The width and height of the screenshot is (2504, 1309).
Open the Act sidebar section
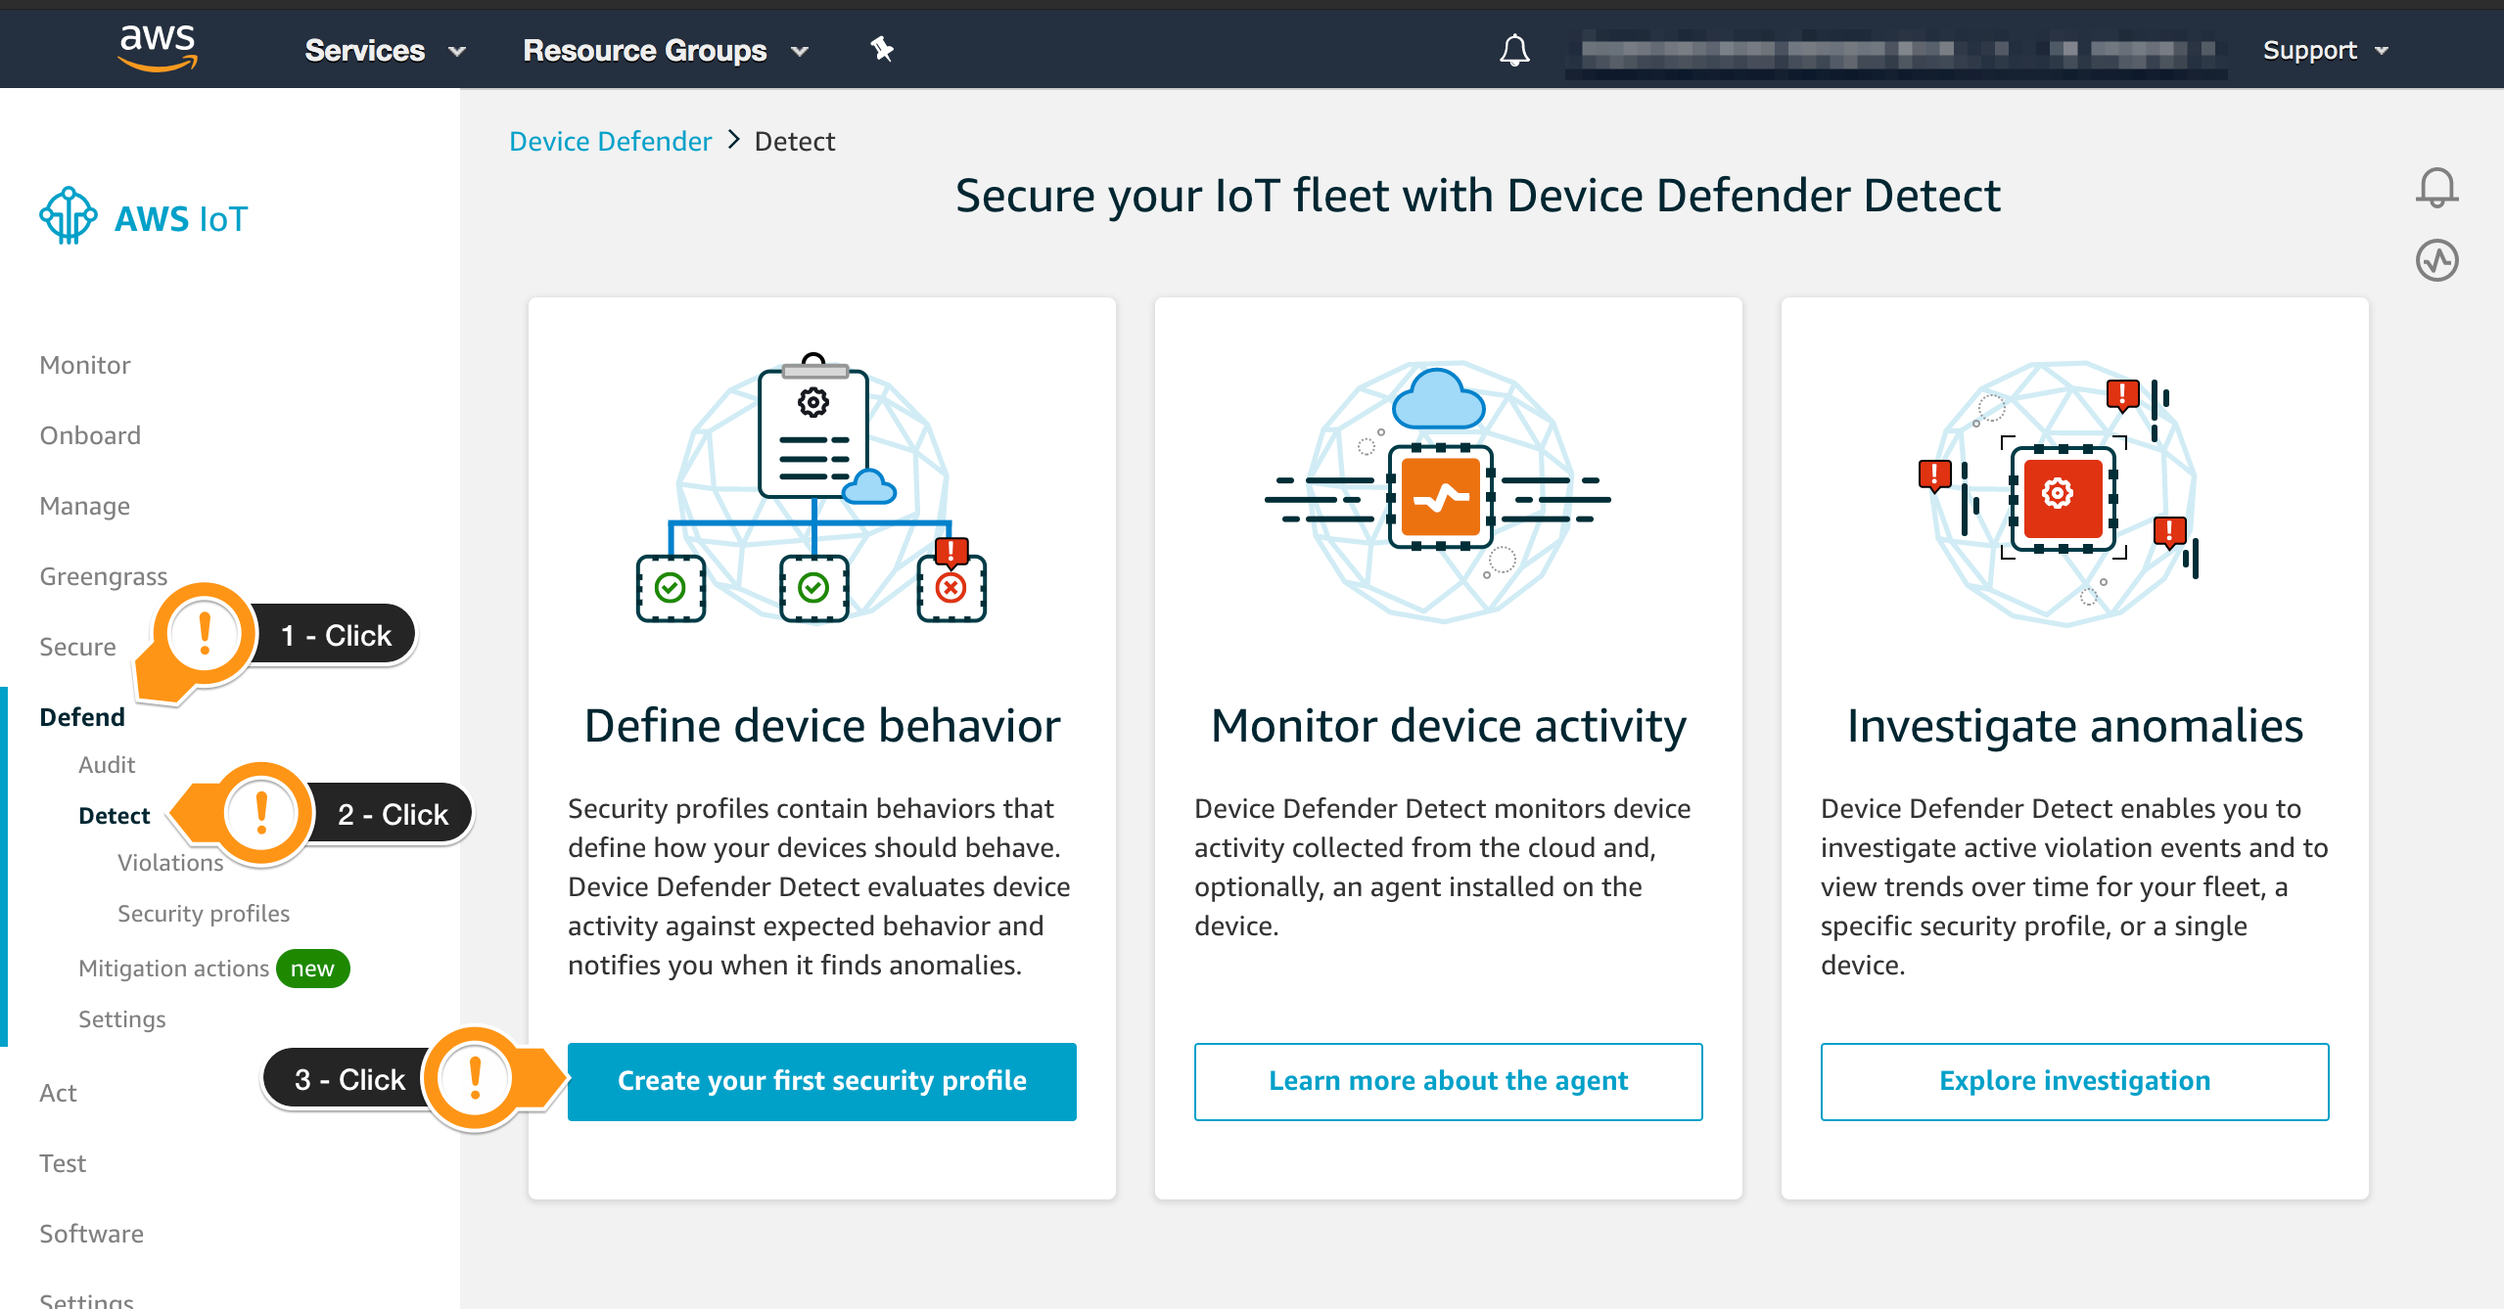pos(58,1093)
